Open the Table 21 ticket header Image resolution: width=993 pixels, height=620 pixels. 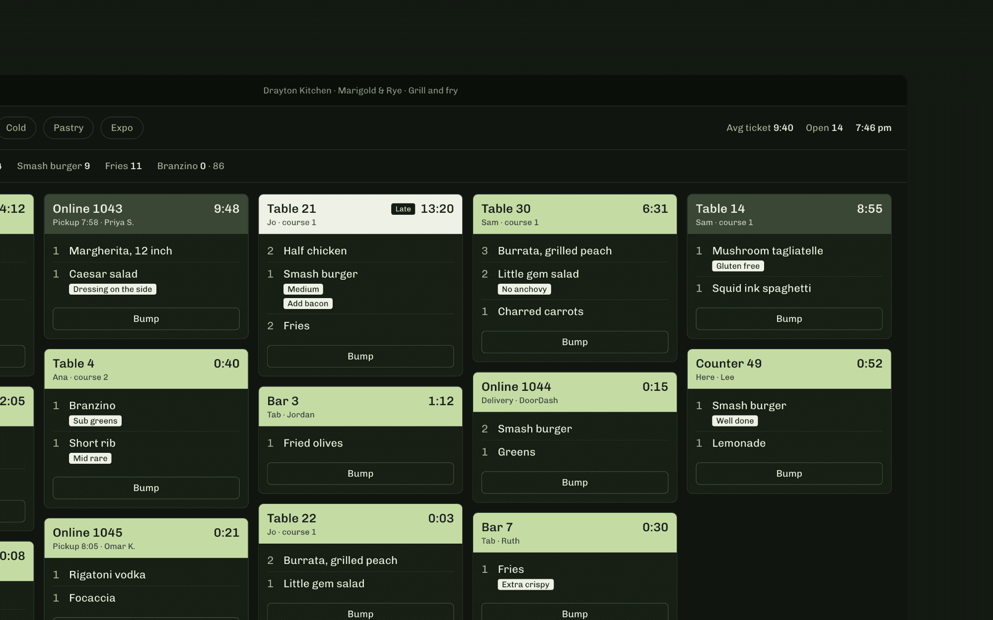(x=360, y=214)
